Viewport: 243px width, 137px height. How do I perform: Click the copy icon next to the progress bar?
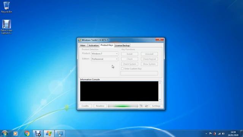141,106
